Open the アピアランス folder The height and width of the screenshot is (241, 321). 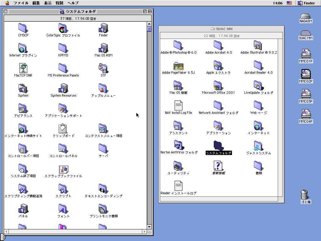tap(23, 108)
